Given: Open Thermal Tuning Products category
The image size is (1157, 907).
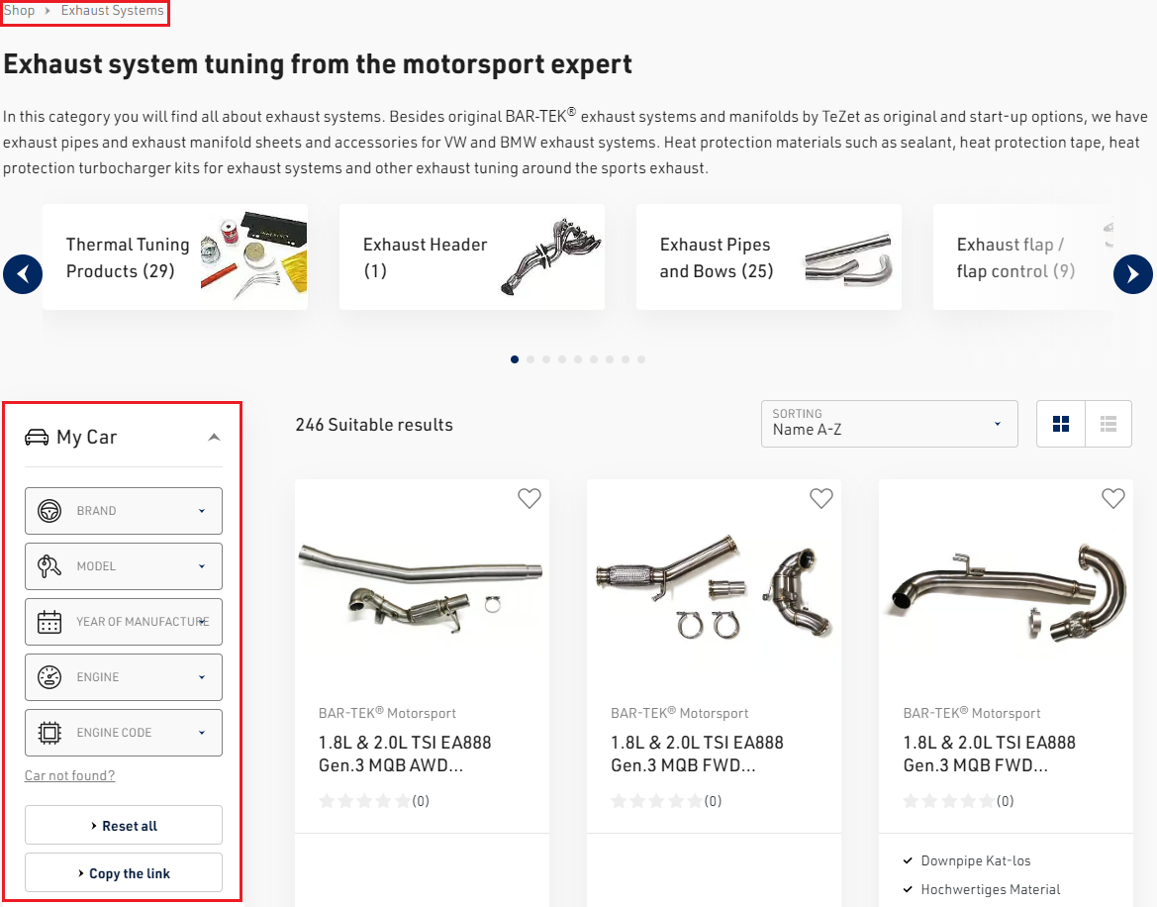Looking at the screenshot, I should (175, 256).
